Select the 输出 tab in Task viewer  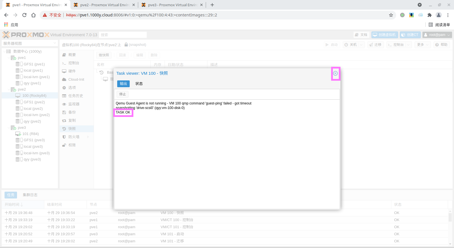(x=123, y=84)
